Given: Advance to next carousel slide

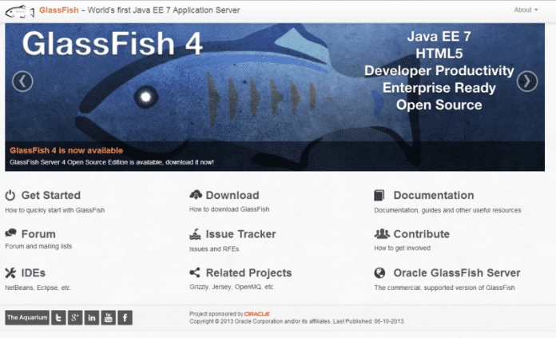Looking at the screenshot, I should [526, 81].
